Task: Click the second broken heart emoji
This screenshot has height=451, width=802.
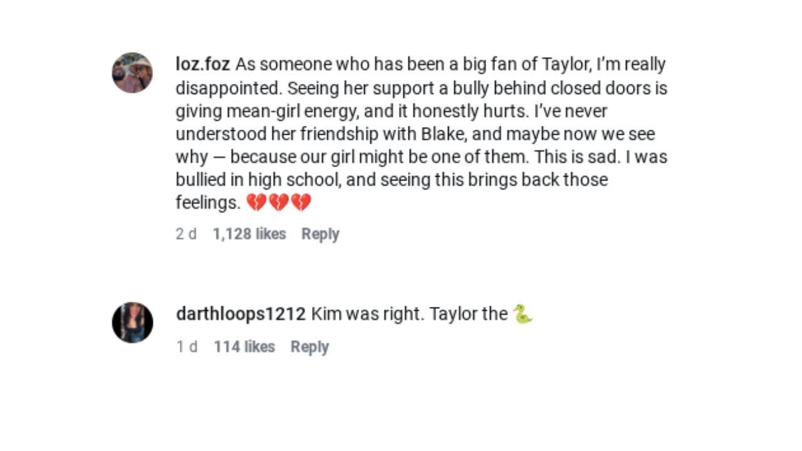Action: coord(279,202)
